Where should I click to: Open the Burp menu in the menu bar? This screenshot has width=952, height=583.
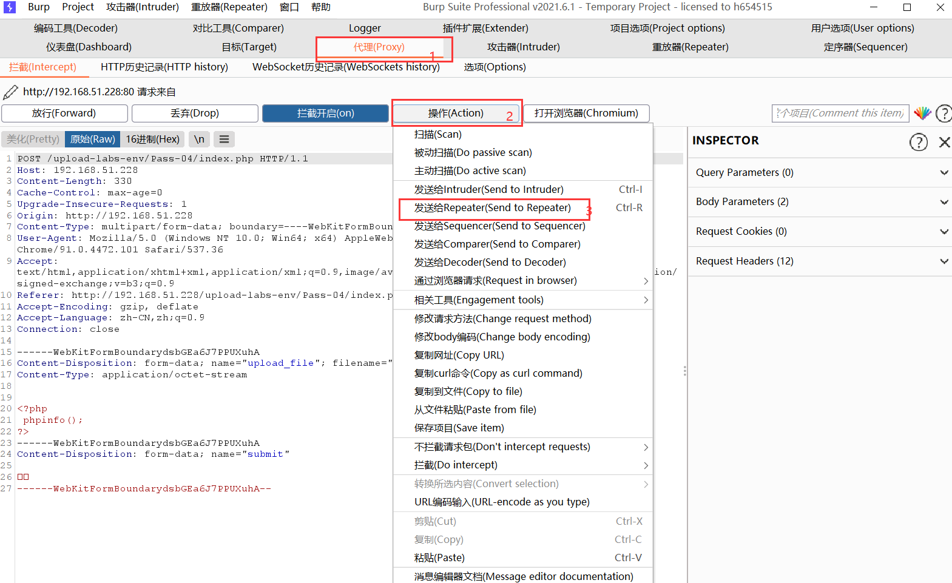coord(39,7)
